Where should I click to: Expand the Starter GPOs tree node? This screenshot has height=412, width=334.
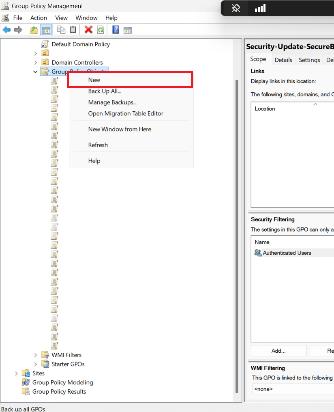click(x=35, y=364)
